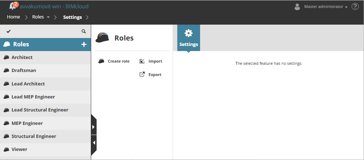The width and height of the screenshot is (364, 160).
Task: Open the Lead MEP Engineer role
Action: click(x=33, y=97)
